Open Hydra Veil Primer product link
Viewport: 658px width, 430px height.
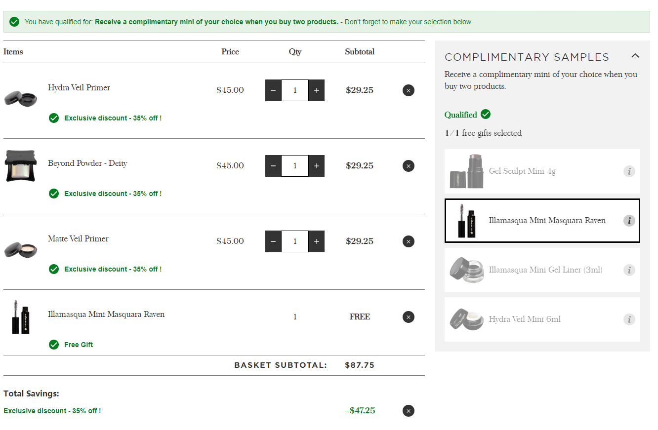click(79, 88)
